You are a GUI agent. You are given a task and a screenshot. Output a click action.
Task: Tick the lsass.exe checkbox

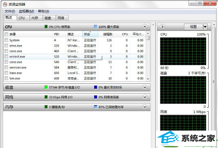[6, 73]
